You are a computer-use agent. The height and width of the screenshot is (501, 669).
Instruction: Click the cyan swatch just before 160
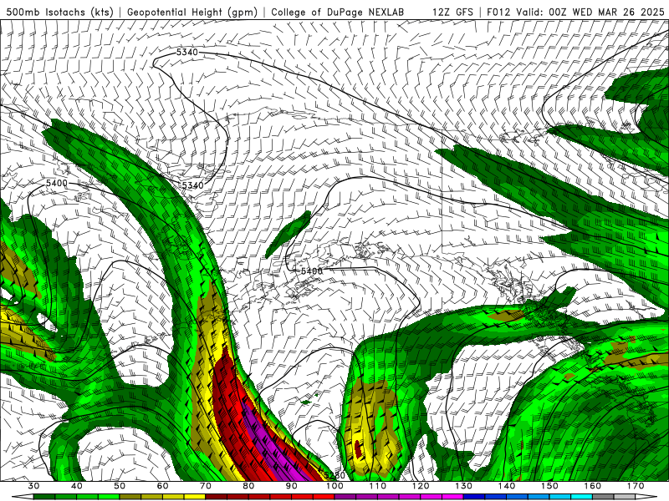coord(582,497)
